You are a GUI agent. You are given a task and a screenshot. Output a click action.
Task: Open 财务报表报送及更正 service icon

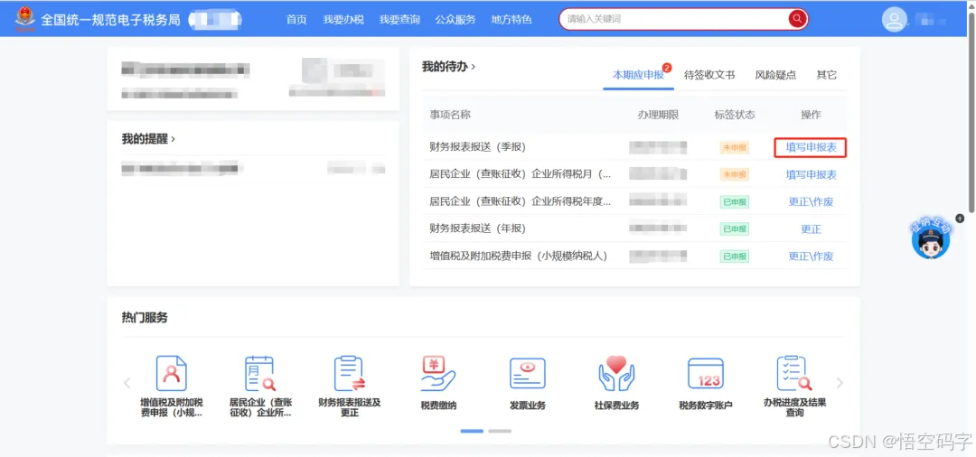pyautogui.click(x=349, y=373)
